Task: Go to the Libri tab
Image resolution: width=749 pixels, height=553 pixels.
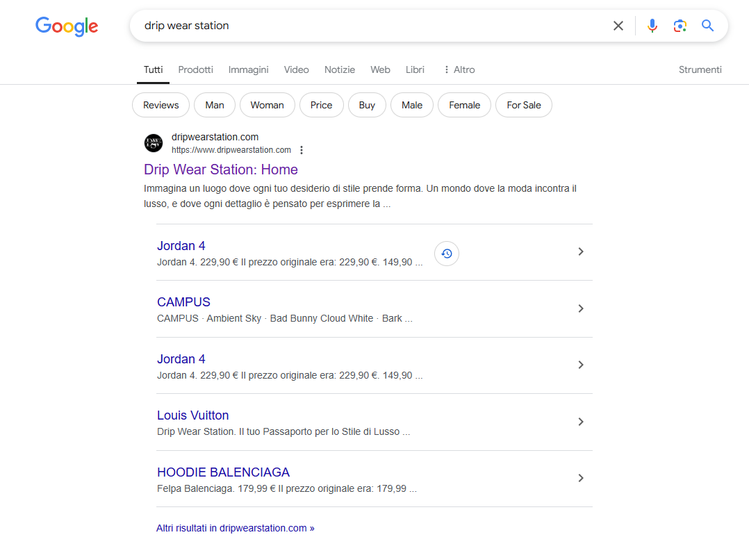Action: [x=415, y=69]
